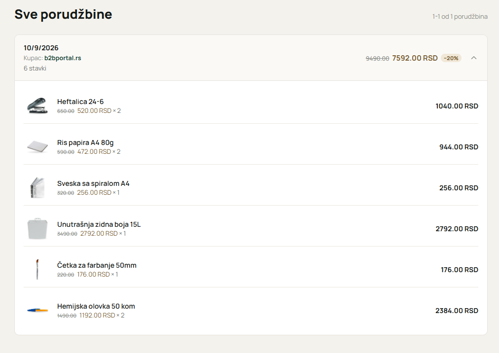Click the notebook line total 256.00 RSD
Screen dimensions: 499x353
(x=459, y=188)
